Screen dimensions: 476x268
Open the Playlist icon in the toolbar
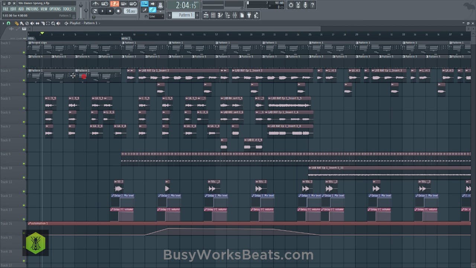click(206, 15)
